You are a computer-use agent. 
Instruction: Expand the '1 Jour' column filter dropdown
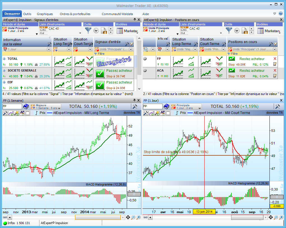click(48, 49)
